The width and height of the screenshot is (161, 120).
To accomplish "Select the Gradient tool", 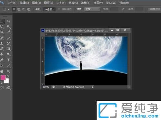I will coord(8,49).
